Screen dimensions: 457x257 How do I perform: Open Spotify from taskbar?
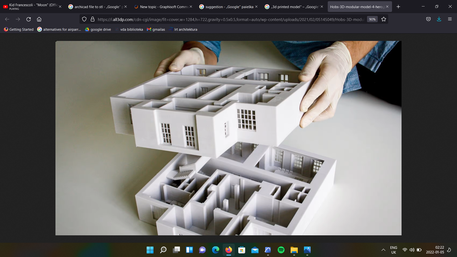click(x=281, y=250)
